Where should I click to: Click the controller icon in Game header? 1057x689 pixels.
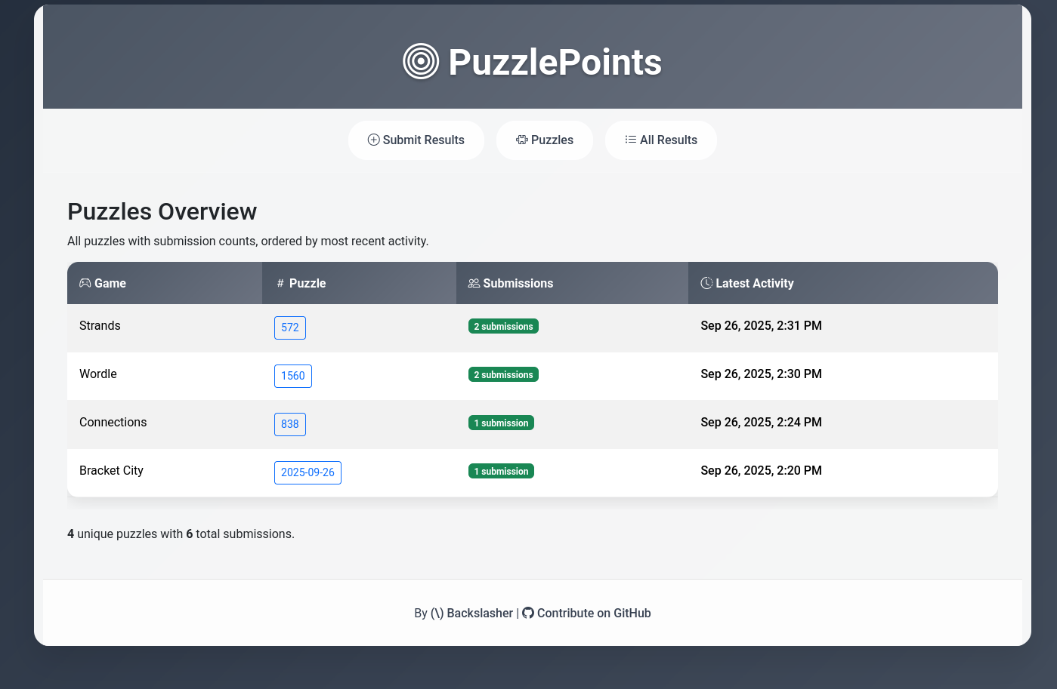(x=85, y=283)
